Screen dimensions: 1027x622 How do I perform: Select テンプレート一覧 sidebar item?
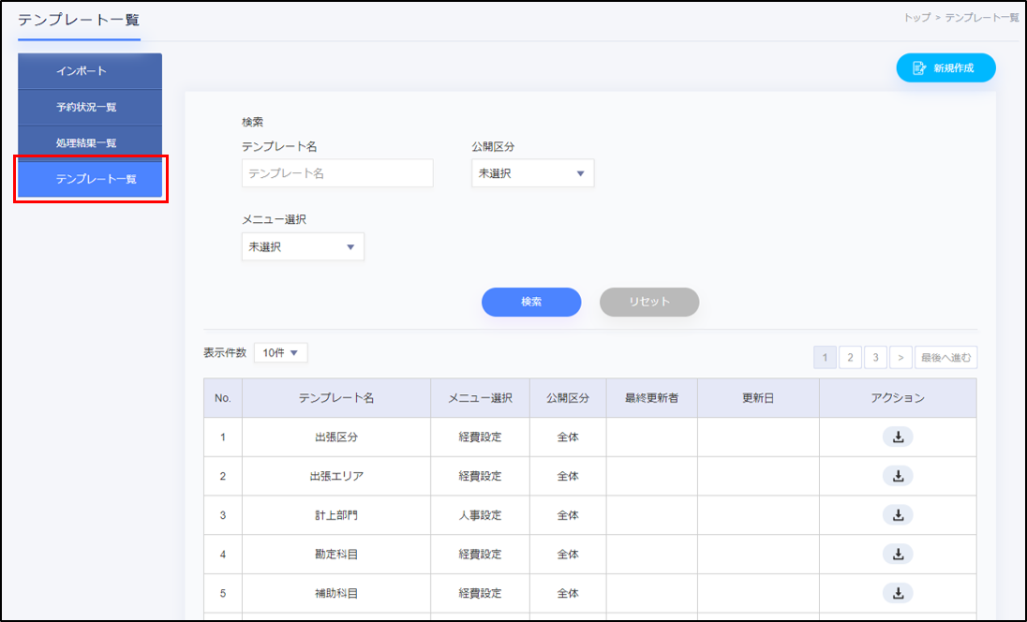pyautogui.click(x=90, y=179)
